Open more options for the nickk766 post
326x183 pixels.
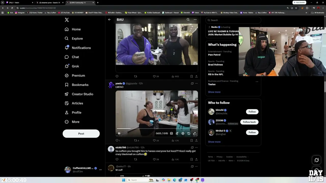(x=196, y=147)
